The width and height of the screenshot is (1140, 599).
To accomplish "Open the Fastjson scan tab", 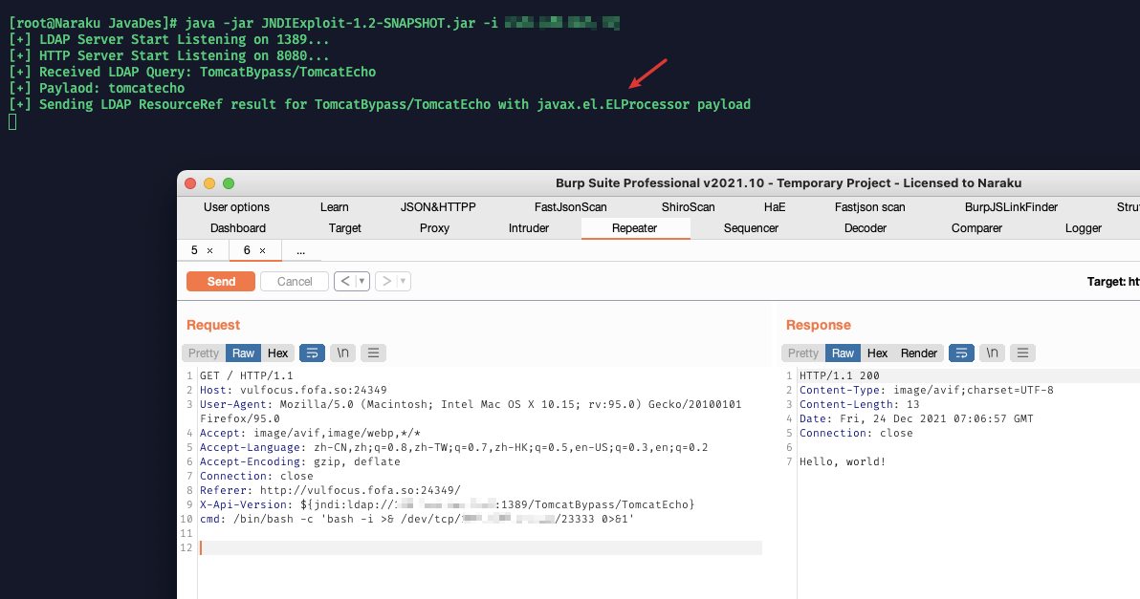I will click(x=869, y=207).
